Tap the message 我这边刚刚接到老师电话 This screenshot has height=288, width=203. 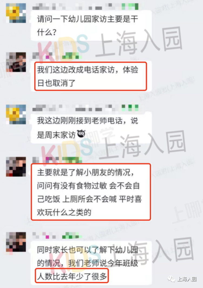coord(91,128)
